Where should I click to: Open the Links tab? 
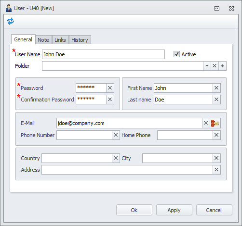coord(60,40)
